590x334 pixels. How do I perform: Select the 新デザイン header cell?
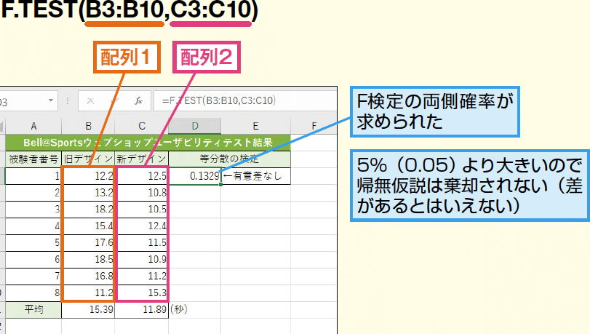click(142, 159)
